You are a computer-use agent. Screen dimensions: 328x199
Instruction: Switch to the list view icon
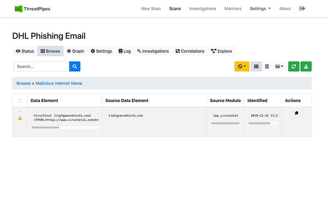point(267,66)
